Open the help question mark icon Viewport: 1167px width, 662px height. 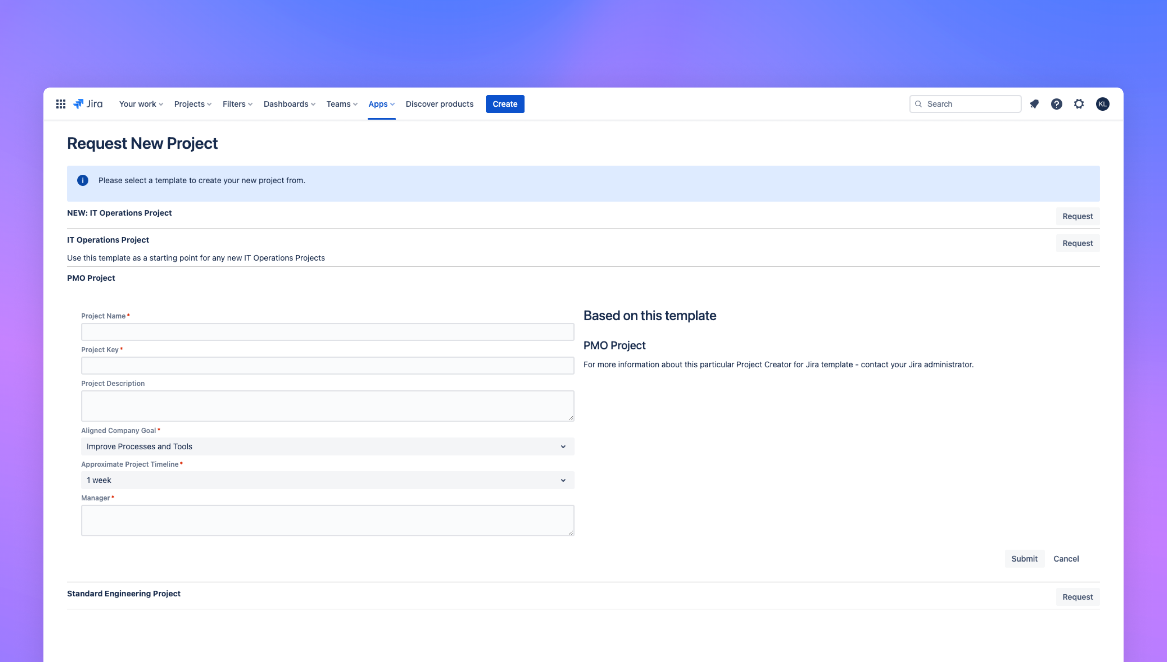point(1057,104)
